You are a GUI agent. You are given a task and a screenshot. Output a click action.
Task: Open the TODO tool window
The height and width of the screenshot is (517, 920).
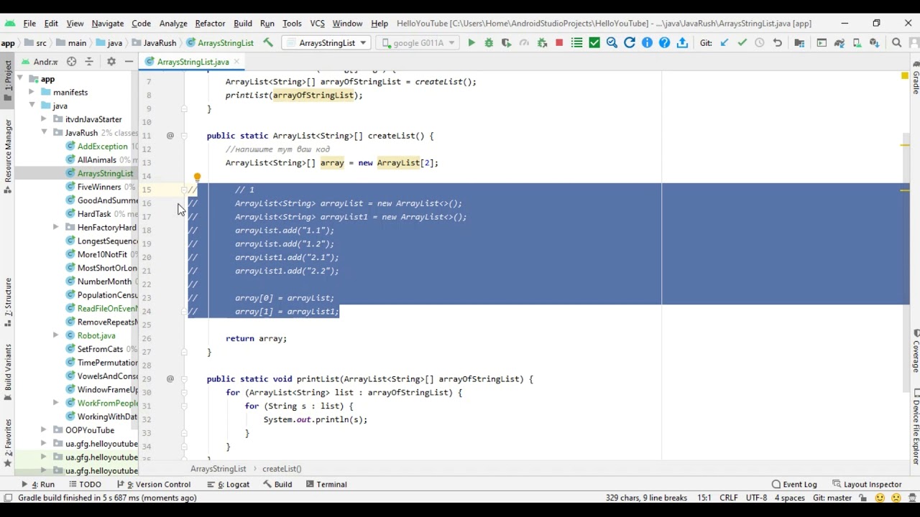point(84,485)
